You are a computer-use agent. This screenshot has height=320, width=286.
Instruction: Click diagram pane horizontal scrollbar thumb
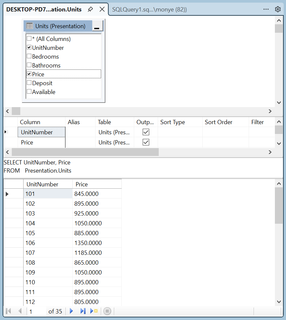[16, 111]
